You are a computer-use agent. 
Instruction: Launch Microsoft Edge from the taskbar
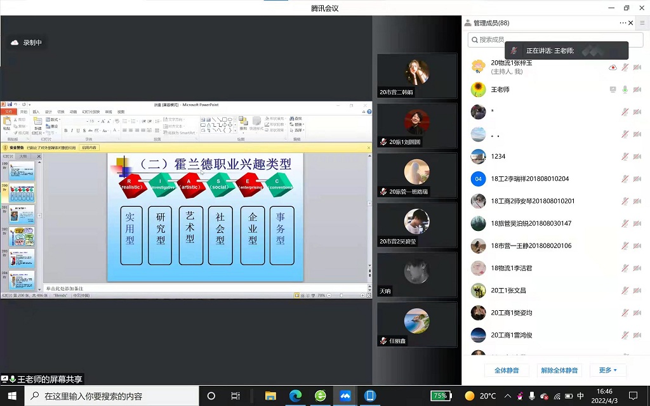[x=295, y=396]
